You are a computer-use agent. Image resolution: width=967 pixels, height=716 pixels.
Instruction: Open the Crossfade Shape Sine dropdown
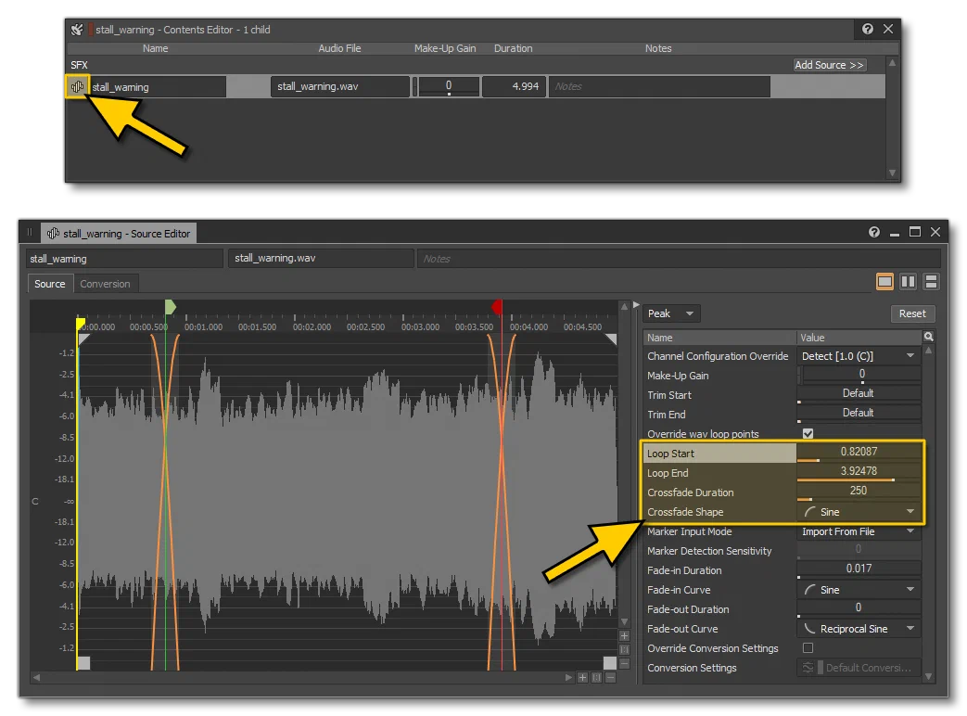tap(859, 512)
